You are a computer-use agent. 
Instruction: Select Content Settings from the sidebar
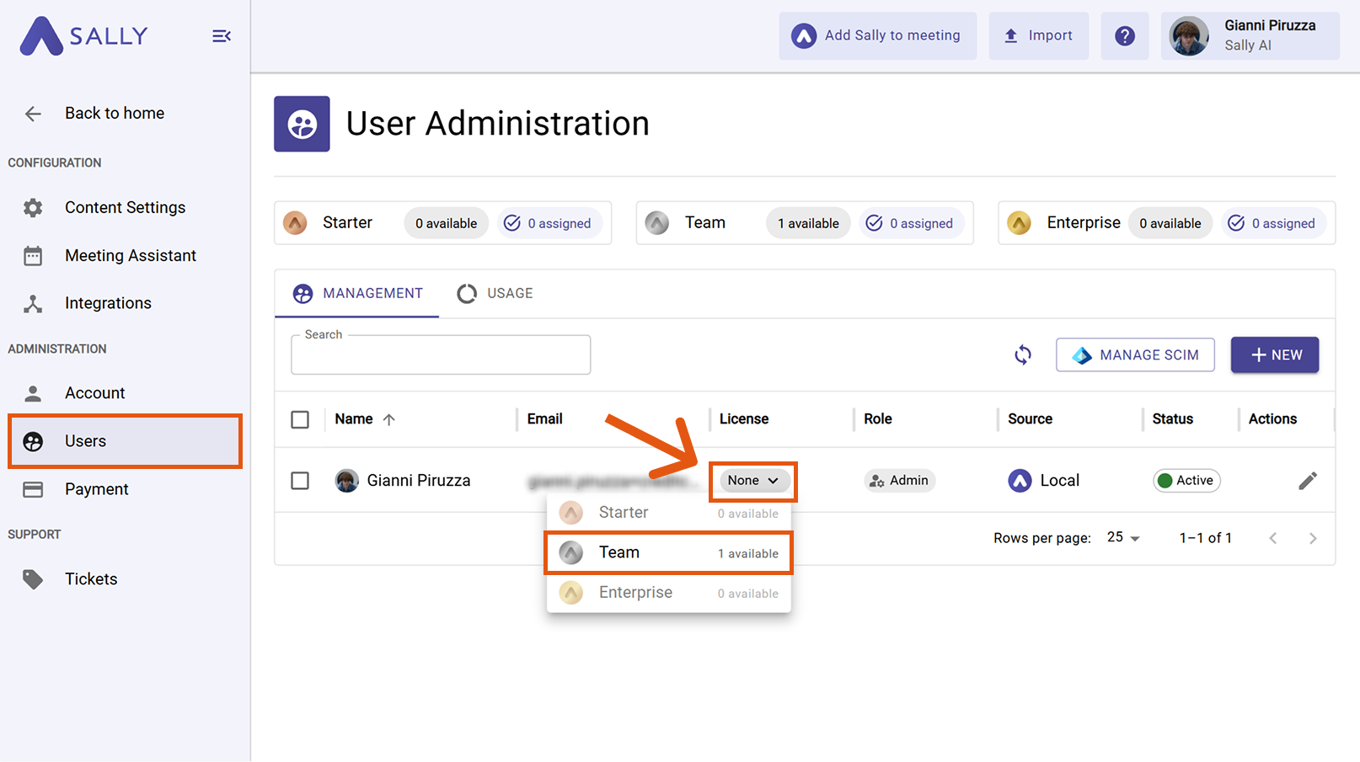click(x=125, y=207)
